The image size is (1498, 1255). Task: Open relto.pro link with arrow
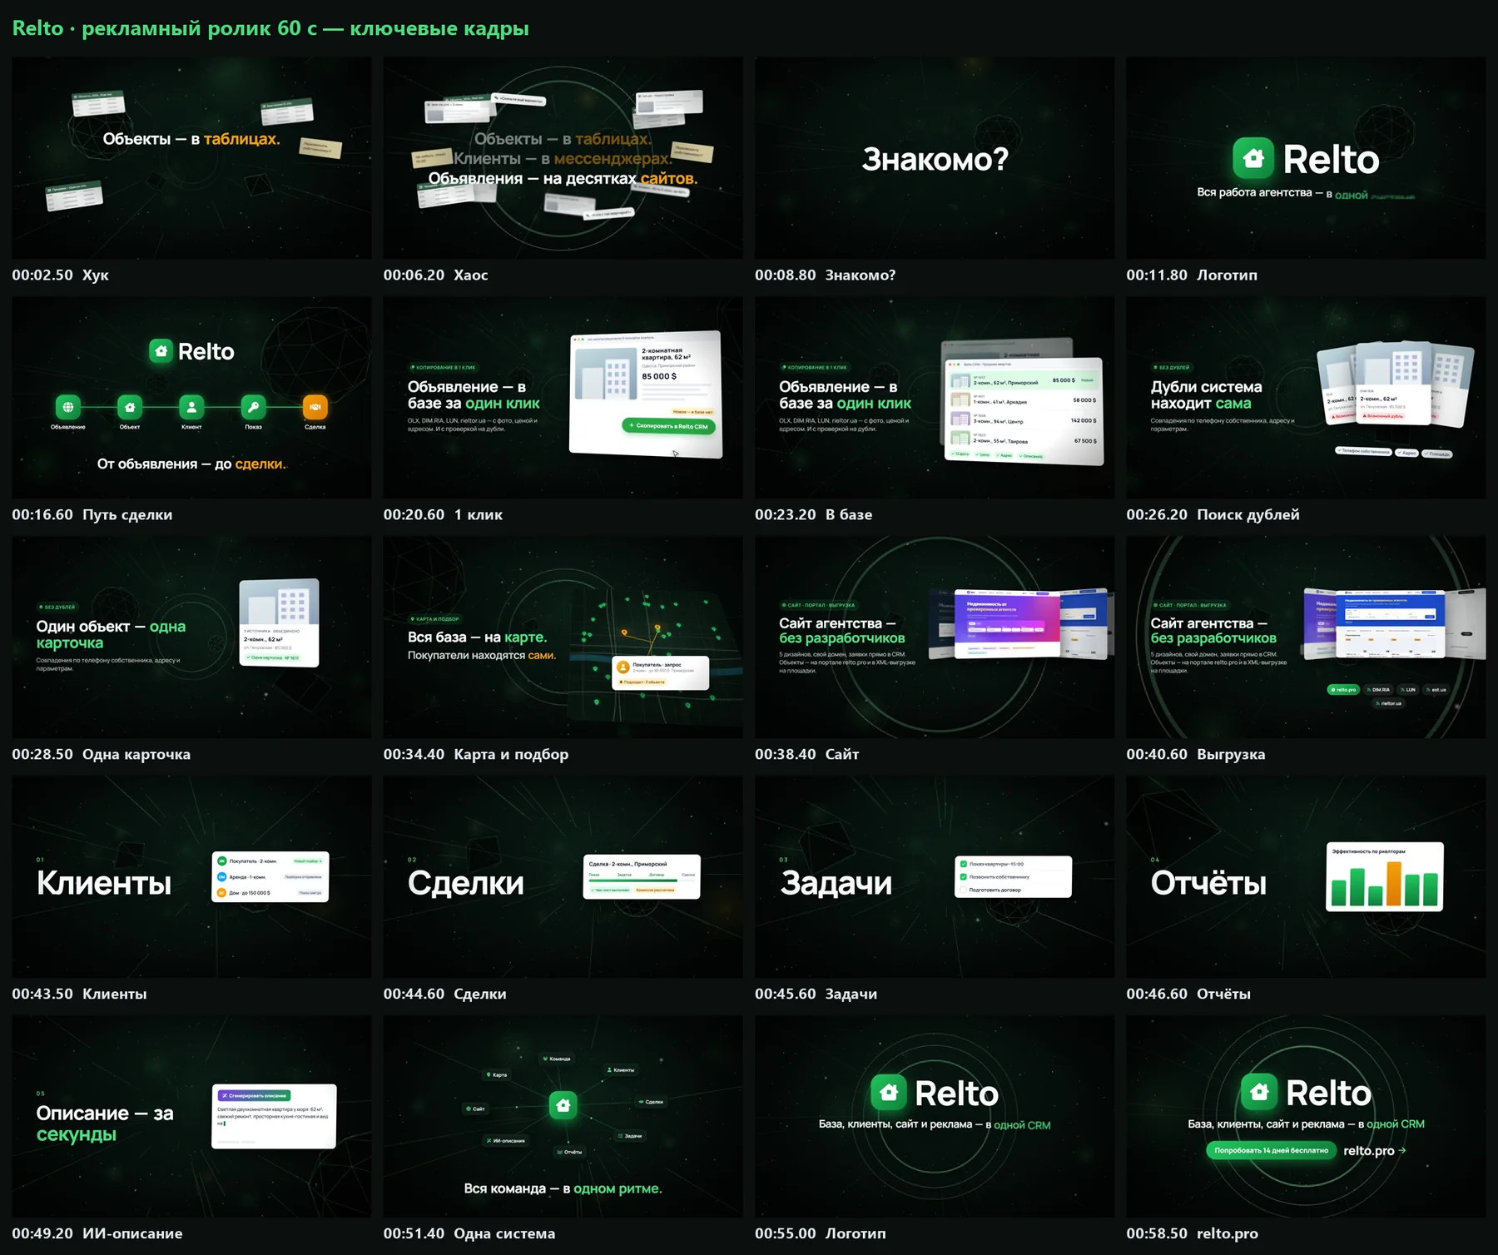click(x=1374, y=1150)
